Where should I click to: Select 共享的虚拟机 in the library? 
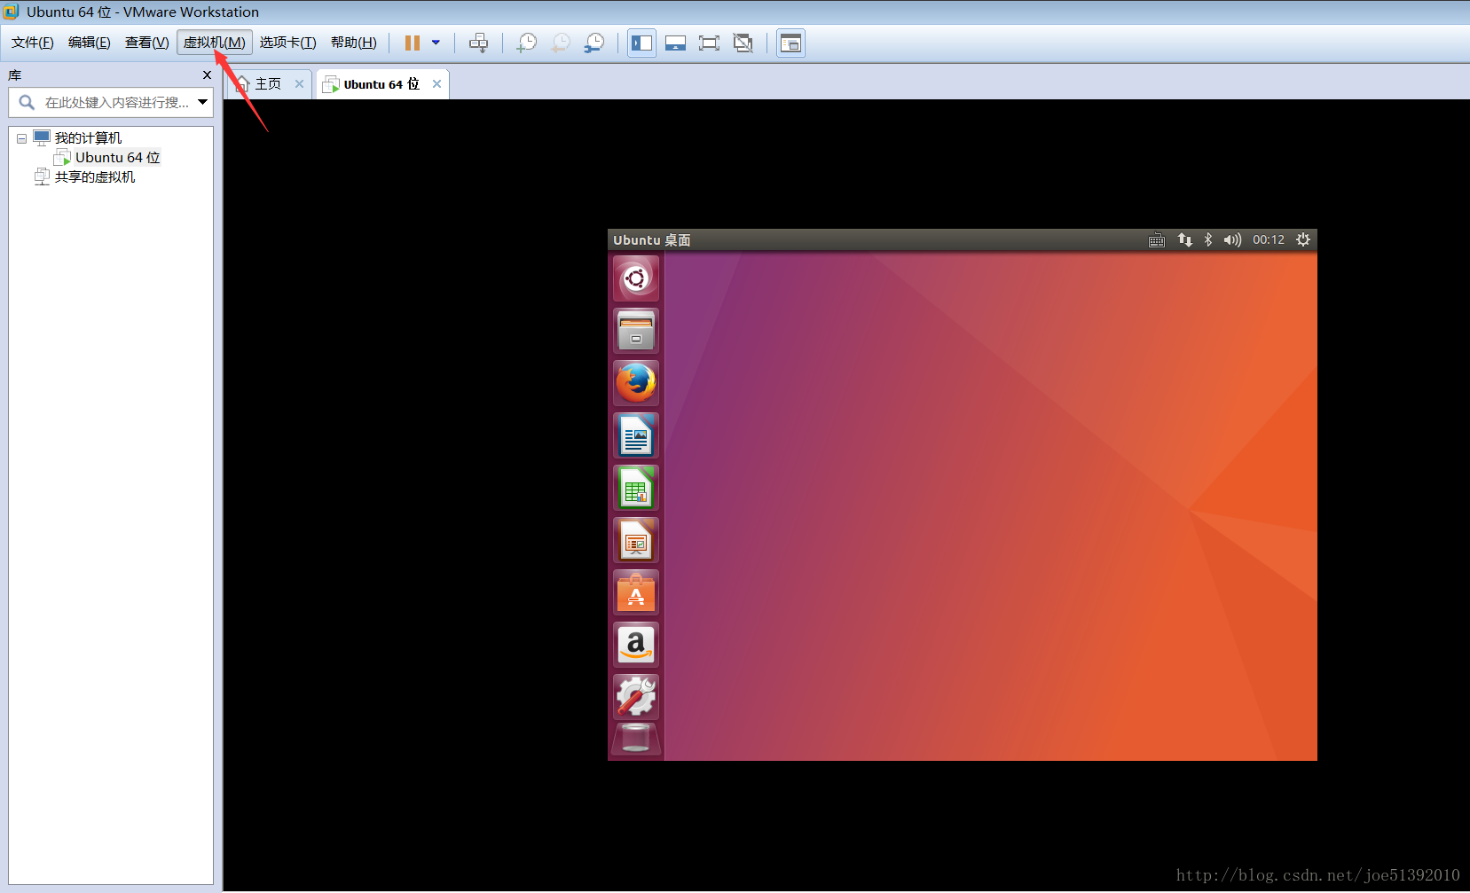coord(94,177)
